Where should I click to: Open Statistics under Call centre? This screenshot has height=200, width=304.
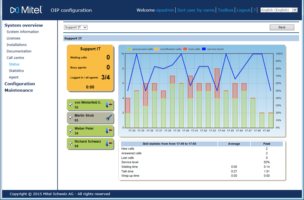coord(16,71)
